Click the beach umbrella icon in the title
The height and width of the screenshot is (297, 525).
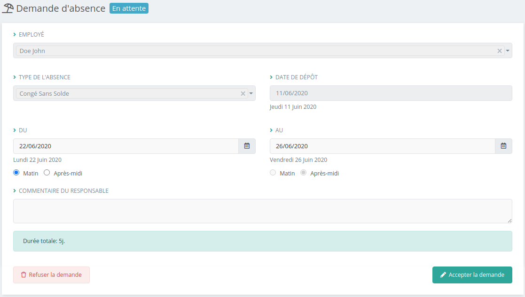(x=8, y=8)
